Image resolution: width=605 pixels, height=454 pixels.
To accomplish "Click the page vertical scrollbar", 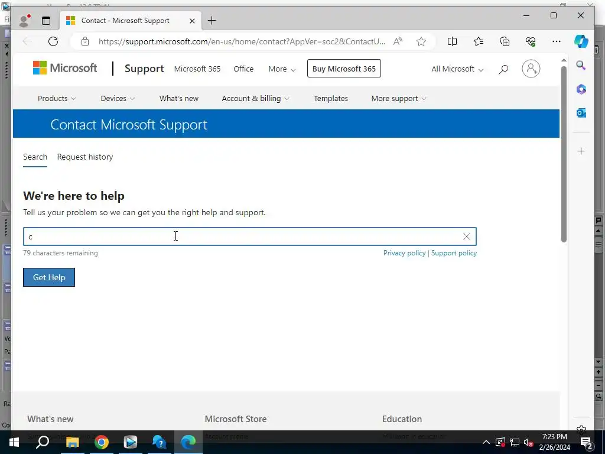I will point(564,154).
